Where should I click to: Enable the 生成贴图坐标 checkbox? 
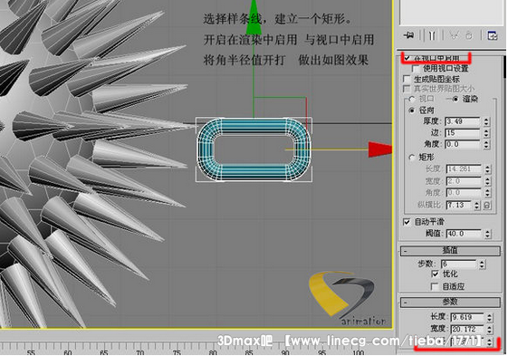407,79
